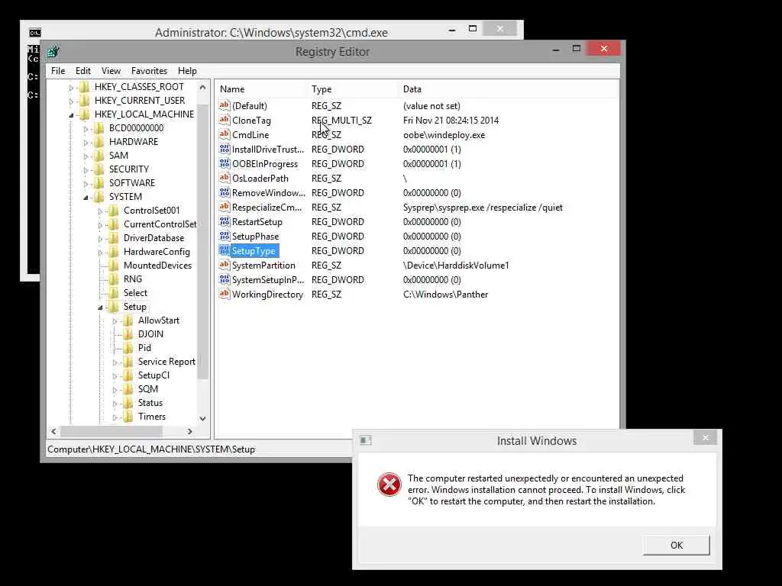
Task: Click the OOBEInProgress DWORD icon
Action: click(x=225, y=163)
